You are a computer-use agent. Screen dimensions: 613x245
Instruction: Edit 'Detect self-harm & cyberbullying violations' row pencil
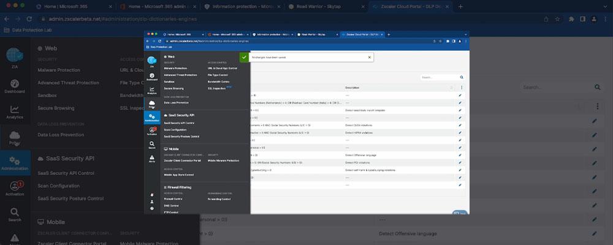coord(460,170)
